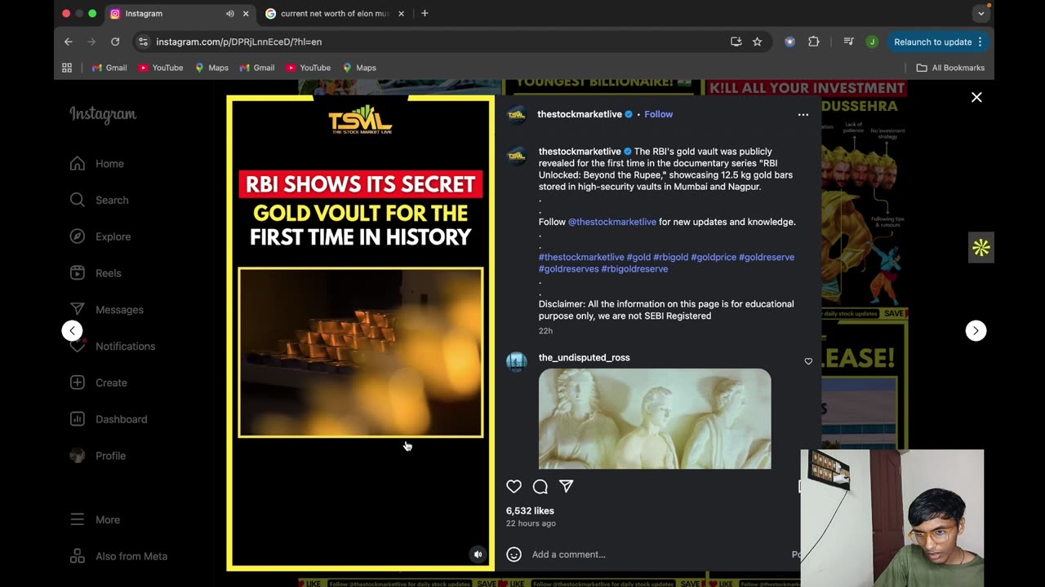Go to the next post
The height and width of the screenshot is (587, 1045).
click(x=976, y=330)
